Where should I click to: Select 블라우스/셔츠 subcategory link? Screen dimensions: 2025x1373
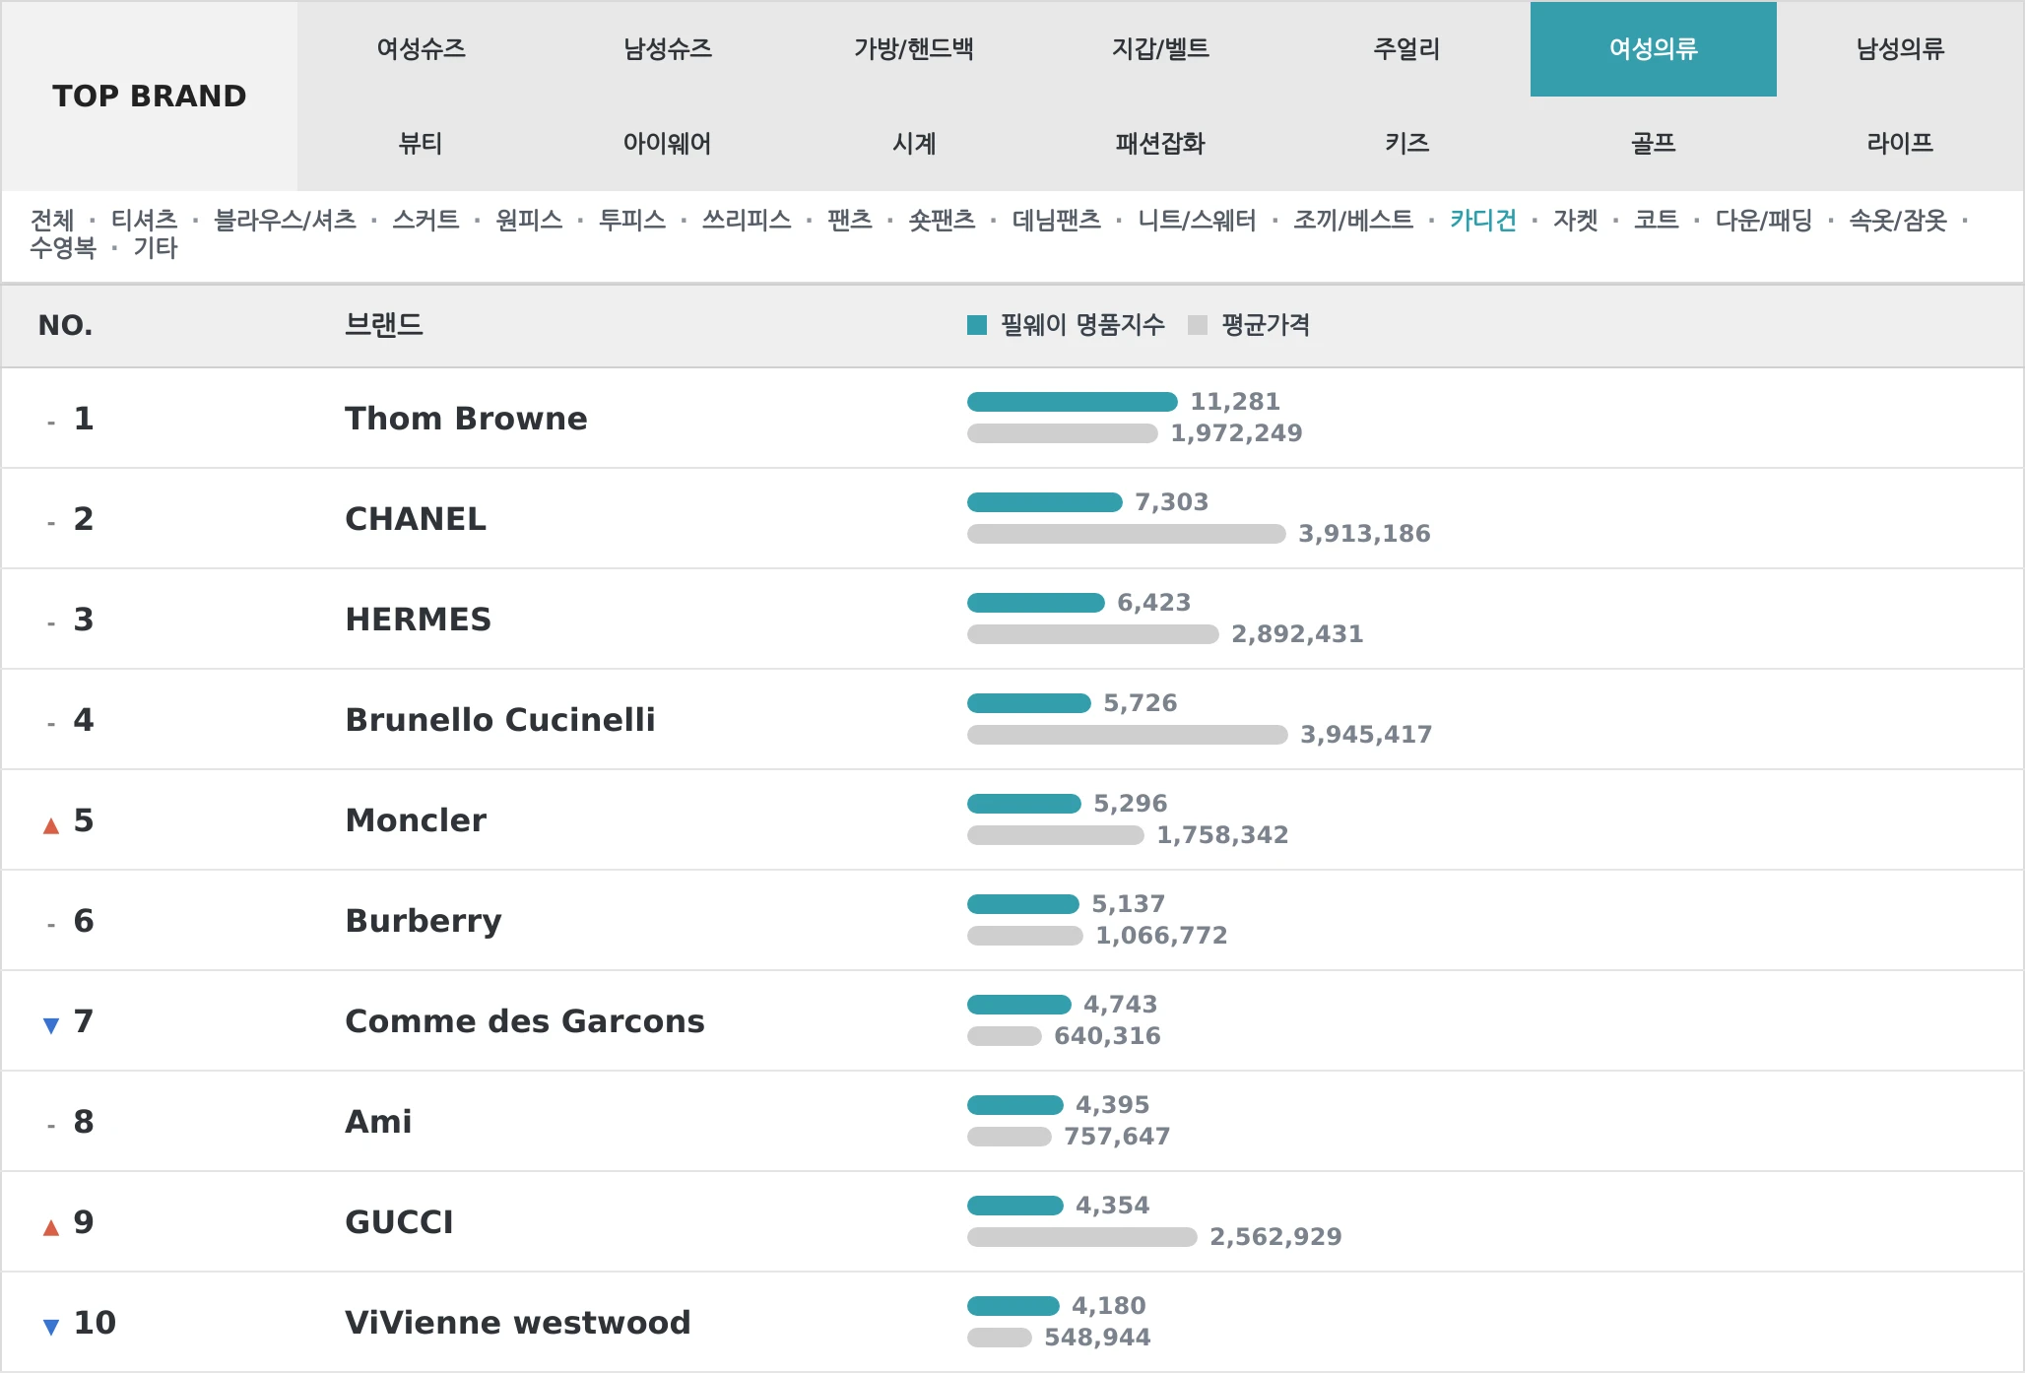285,220
